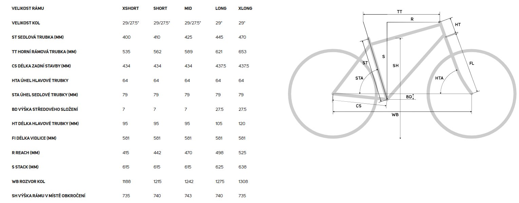
Task: Select seat tube value 400 for XSHORT
Action: pyautogui.click(x=127, y=37)
